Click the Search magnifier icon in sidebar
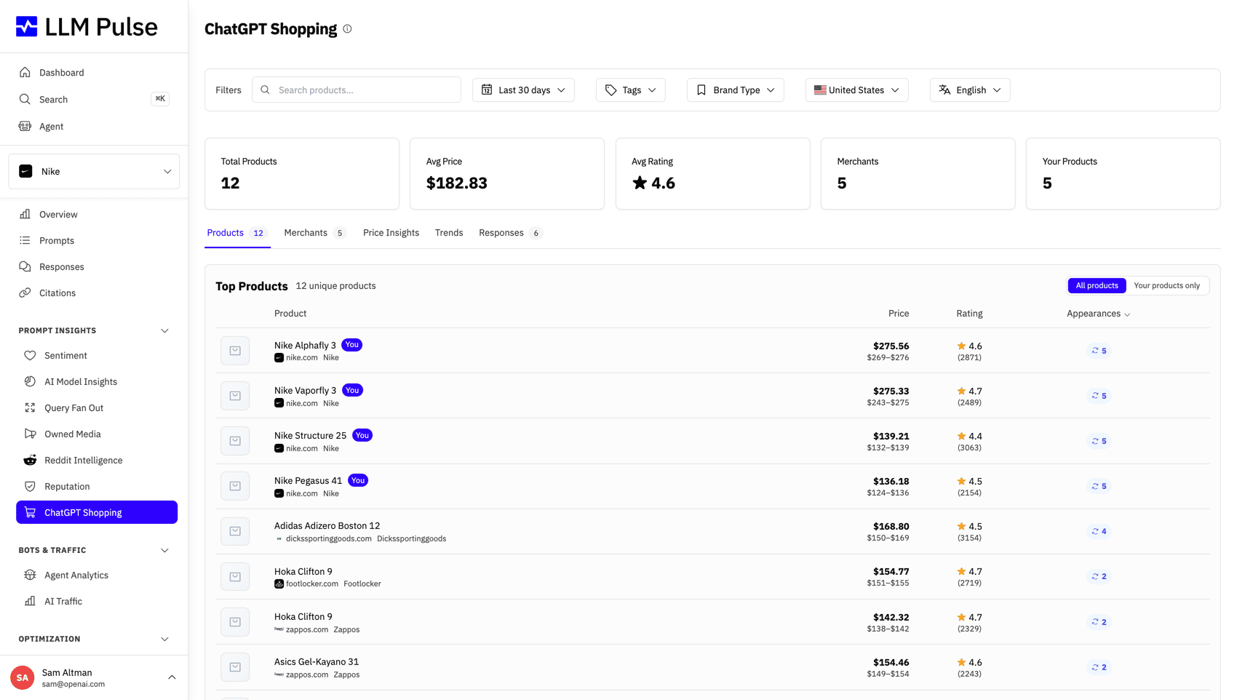Image resolution: width=1237 pixels, height=700 pixels. pos(25,99)
